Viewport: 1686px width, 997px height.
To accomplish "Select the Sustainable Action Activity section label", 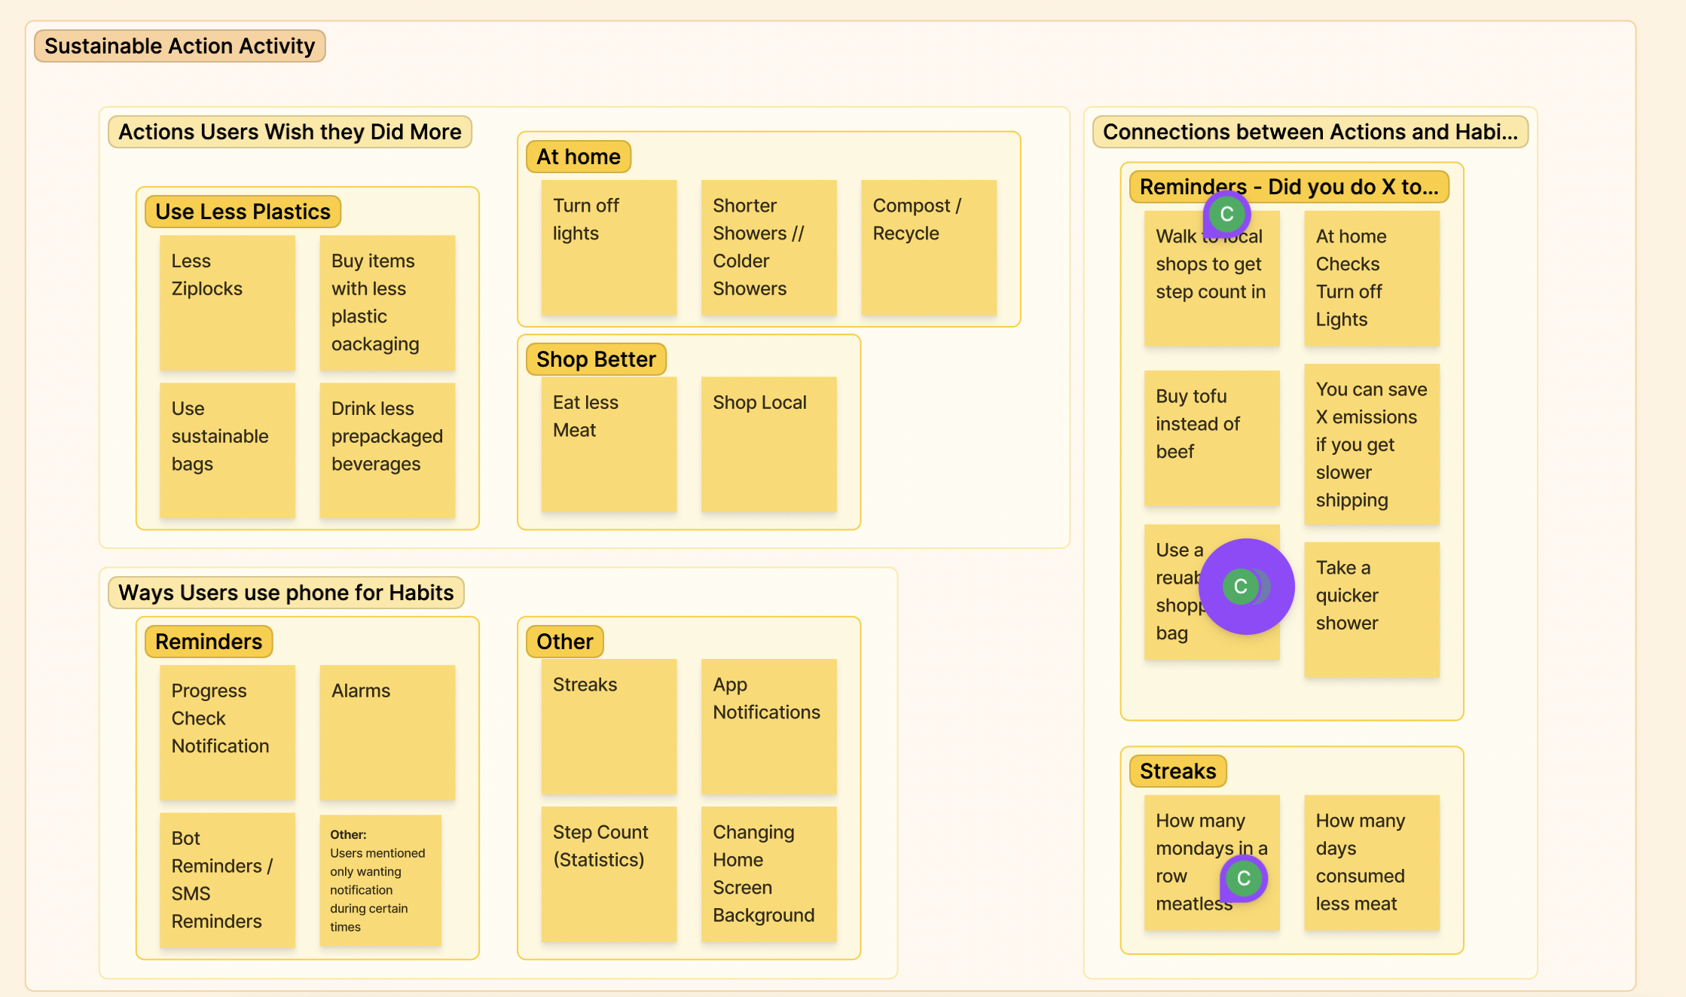I will tap(179, 46).
